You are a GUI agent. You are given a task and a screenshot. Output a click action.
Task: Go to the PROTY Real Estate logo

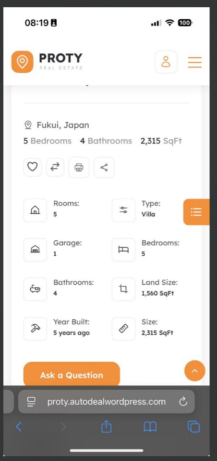47,62
